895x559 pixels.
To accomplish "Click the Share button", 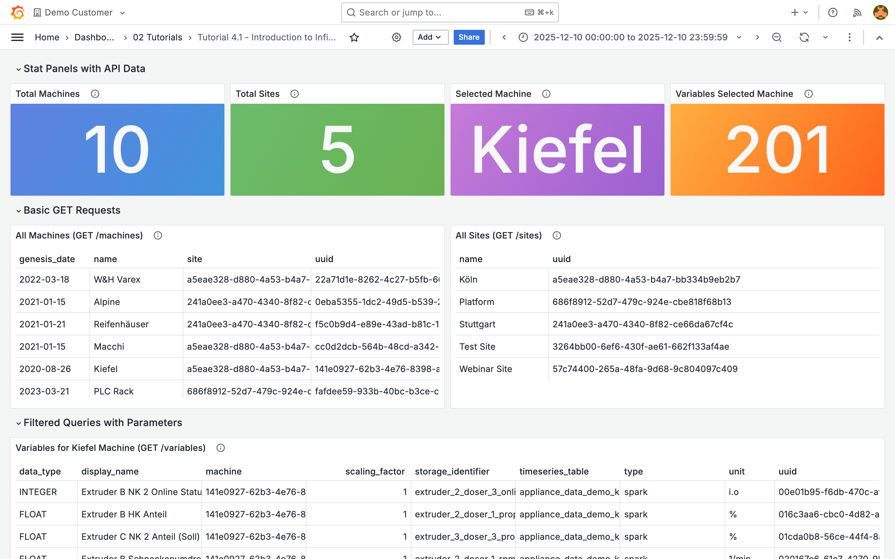I will (x=469, y=37).
